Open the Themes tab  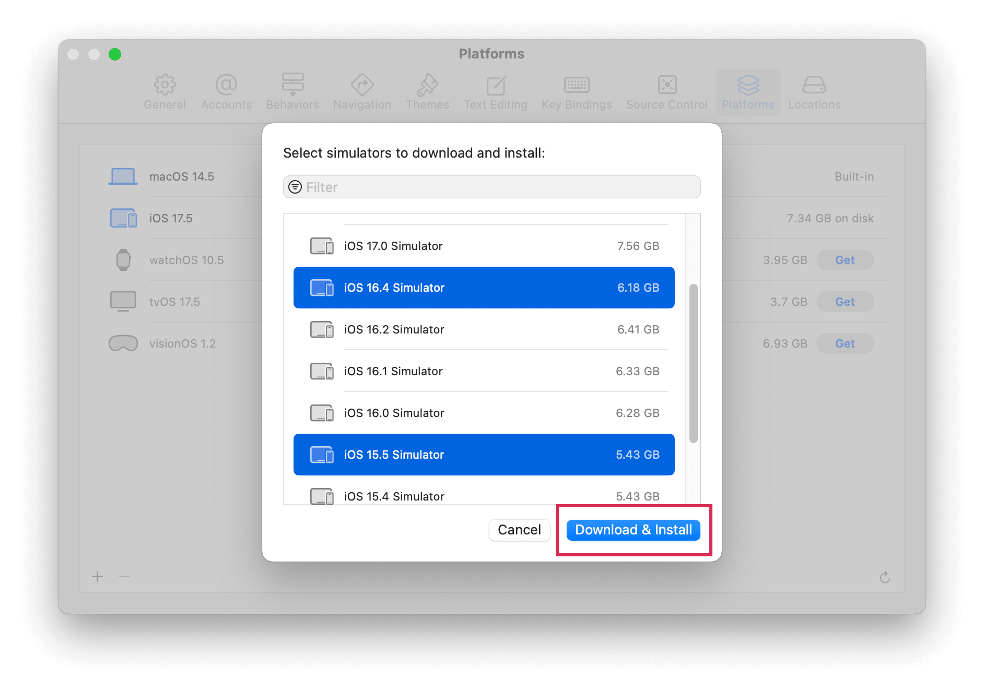tap(427, 92)
